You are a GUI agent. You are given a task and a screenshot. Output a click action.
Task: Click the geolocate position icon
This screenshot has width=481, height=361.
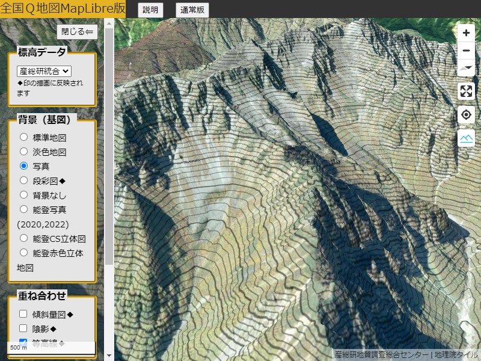point(466,115)
